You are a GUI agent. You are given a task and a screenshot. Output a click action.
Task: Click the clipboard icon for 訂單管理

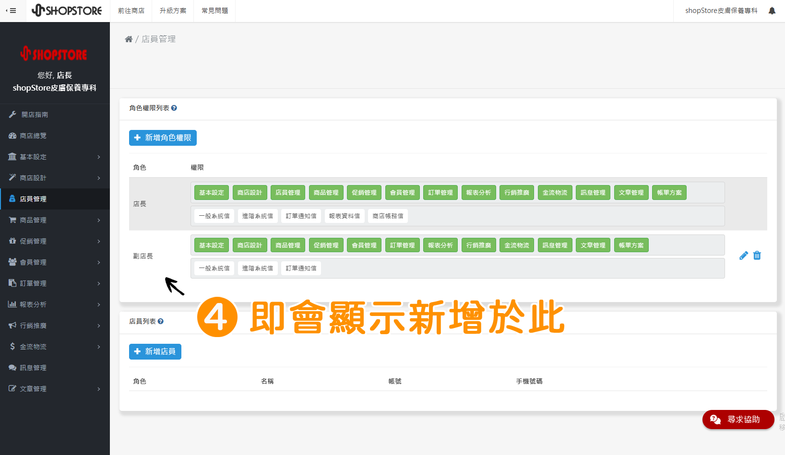coord(12,283)
